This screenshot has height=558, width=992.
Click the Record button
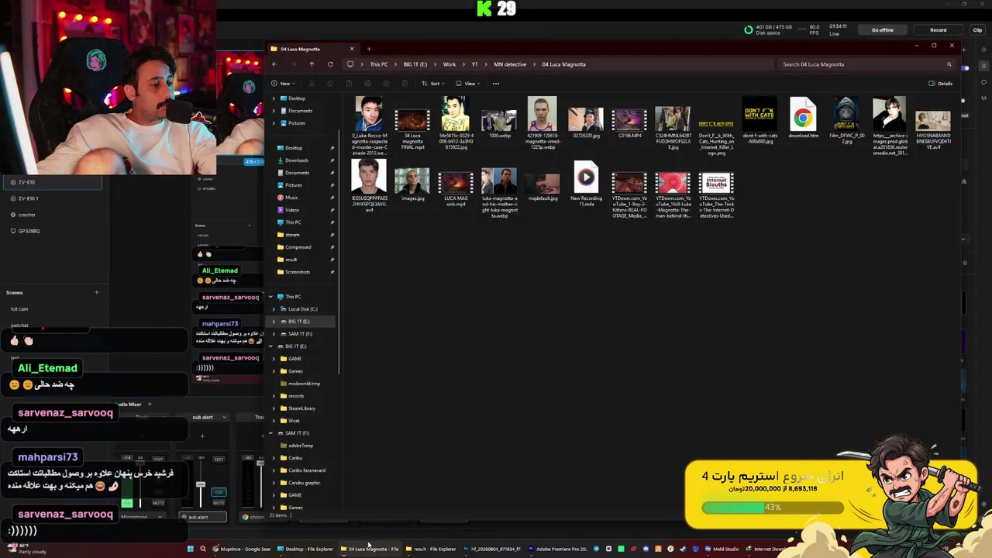pyautogui.click(x=939, y=30)
